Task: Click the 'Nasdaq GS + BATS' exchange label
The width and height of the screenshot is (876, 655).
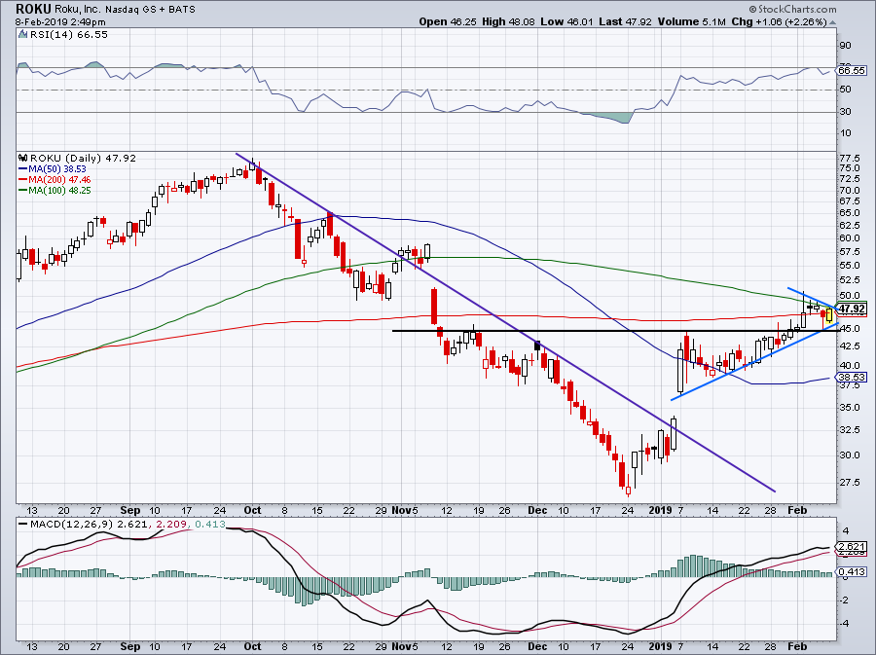Action: click(x=150, y=10)
